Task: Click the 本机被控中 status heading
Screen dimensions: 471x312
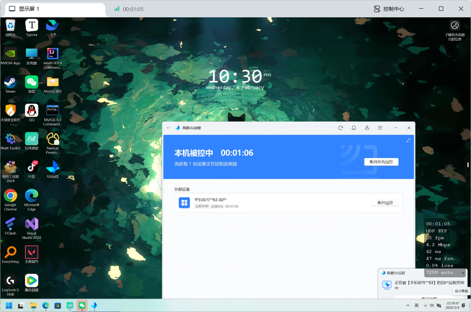Action: coord(194,153)
